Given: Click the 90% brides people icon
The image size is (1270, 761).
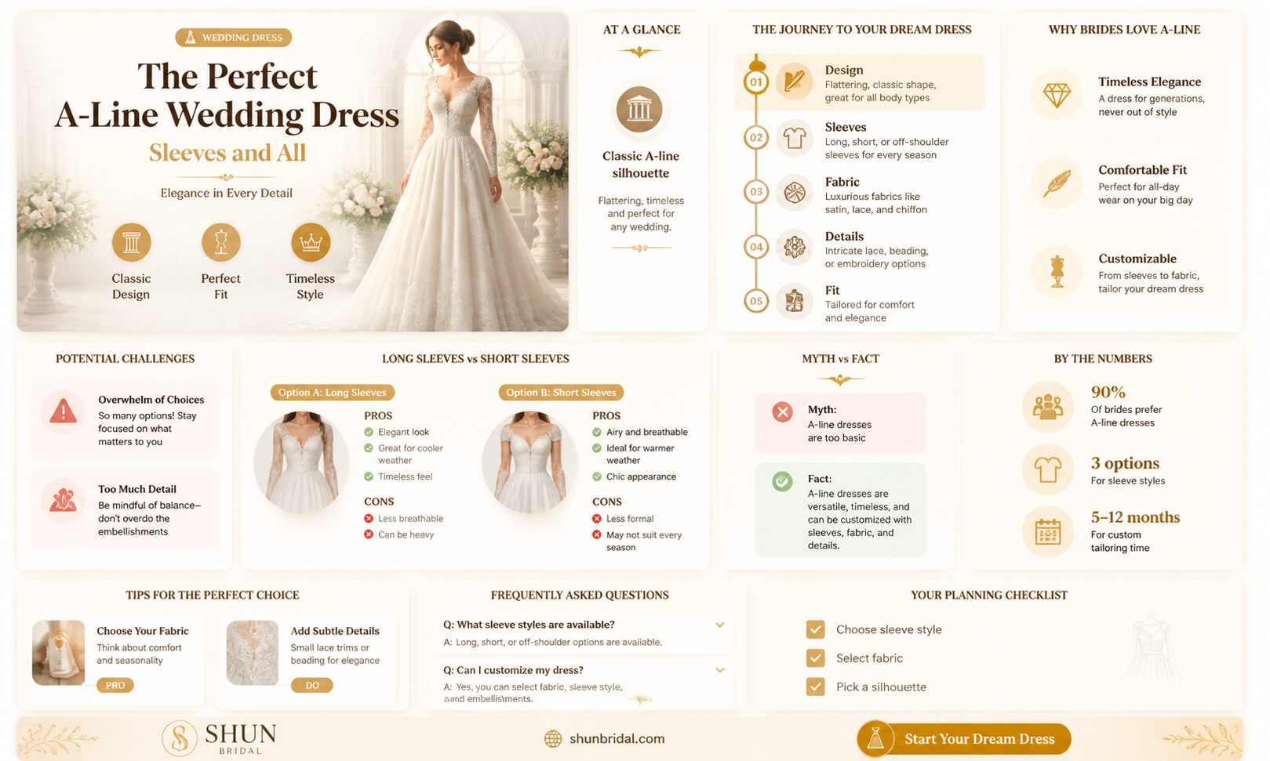Looking at the screenshot, I should [1047, 407].
